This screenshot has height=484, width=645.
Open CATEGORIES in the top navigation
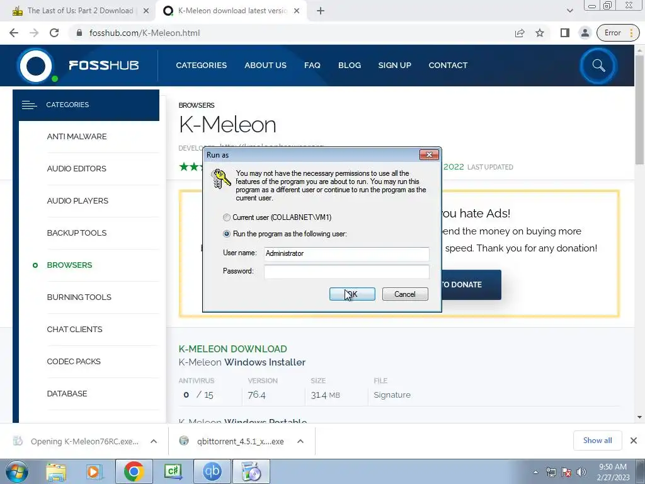(201, 65)
